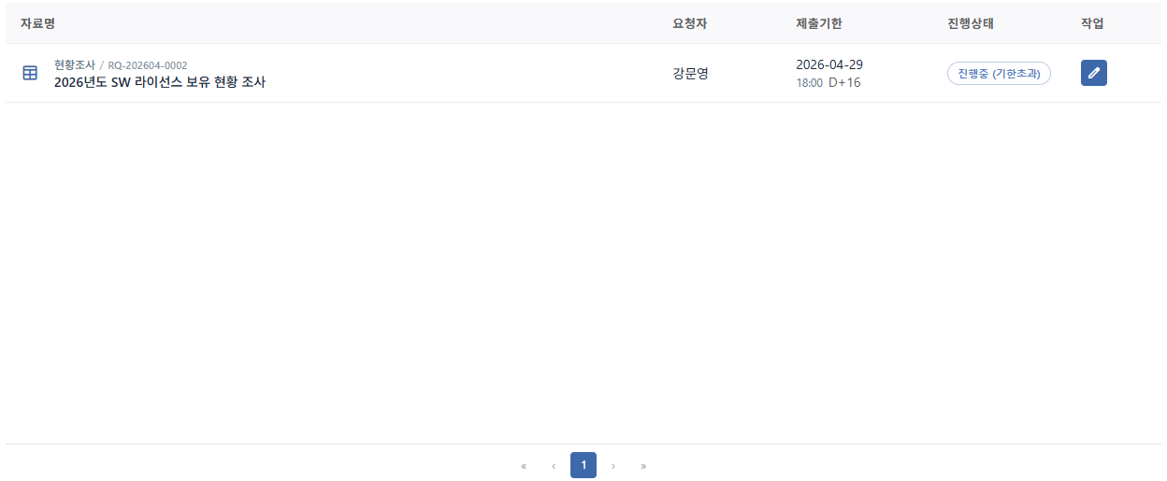Jump to the last page with double-right arrow
The width and height of the screenshot is (1167, 481).
coord(643,465)
